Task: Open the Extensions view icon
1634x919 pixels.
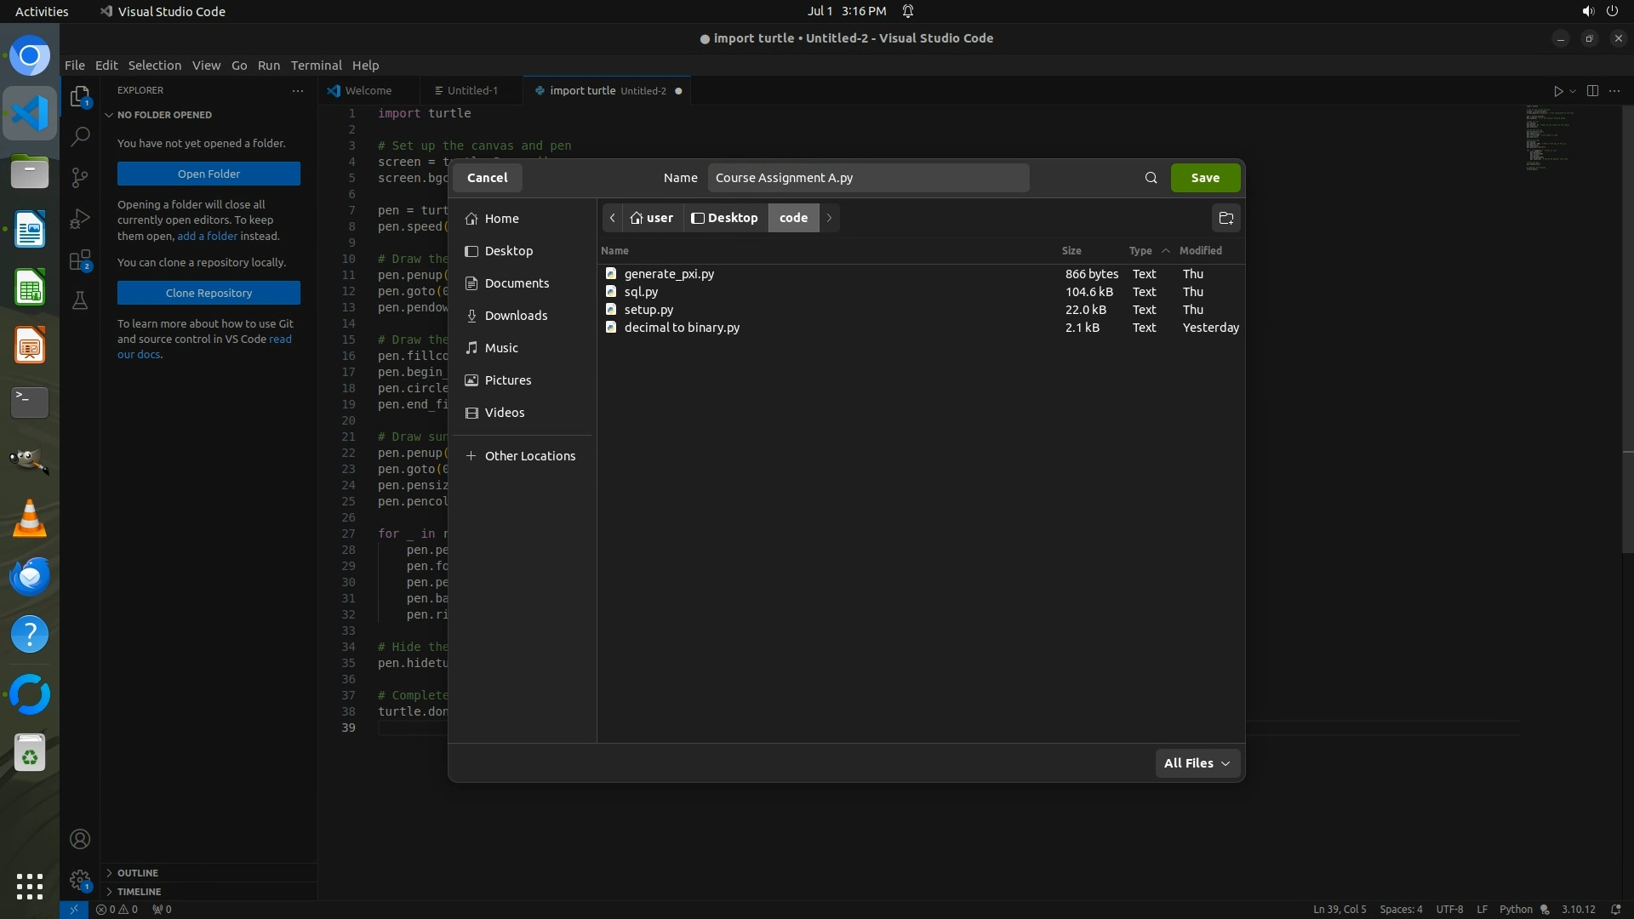Action: tap(80, 260)
